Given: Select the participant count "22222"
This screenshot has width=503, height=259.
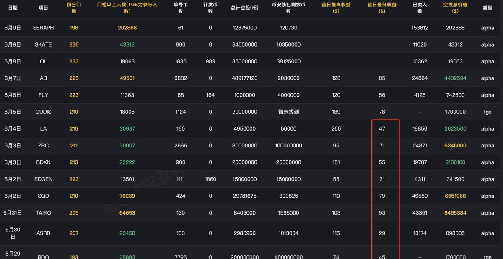Looking at the screenshot, I should point(127,162).
